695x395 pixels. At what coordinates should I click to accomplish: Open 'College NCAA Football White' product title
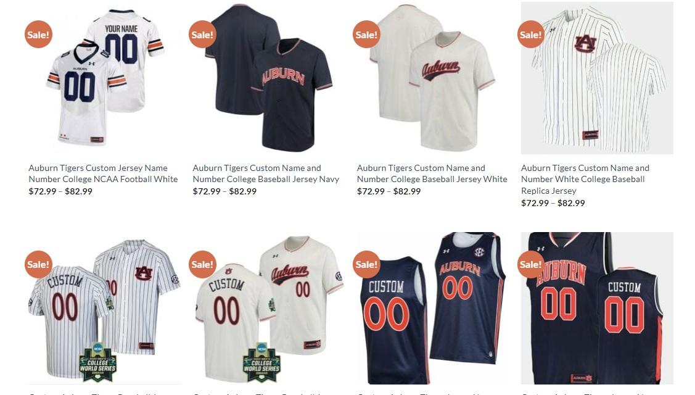[103, 173]
